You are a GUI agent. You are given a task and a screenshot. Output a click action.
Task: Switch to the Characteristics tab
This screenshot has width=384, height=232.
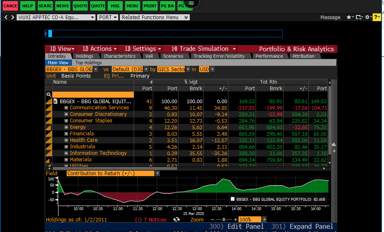click(119, 56)
